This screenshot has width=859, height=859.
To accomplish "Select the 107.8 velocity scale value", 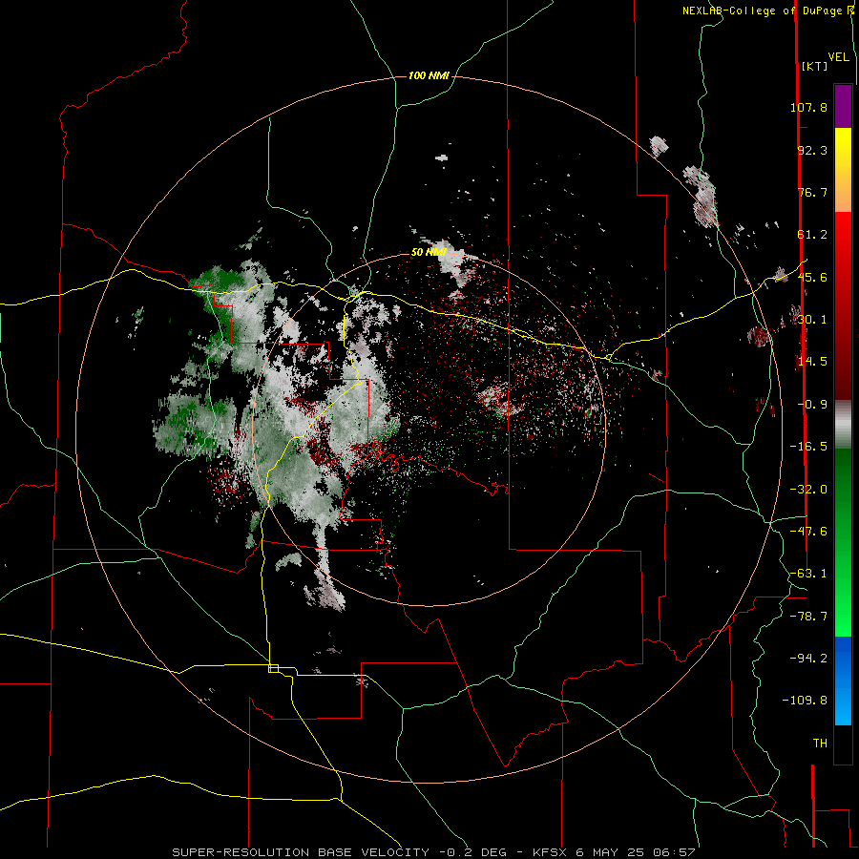I will tap(808, 107).
